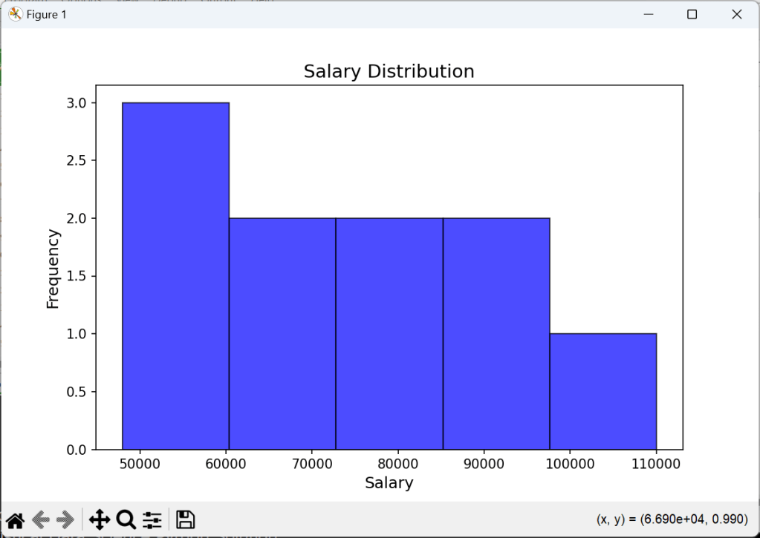Toggle the Zoom to rectangle tool

126,519
